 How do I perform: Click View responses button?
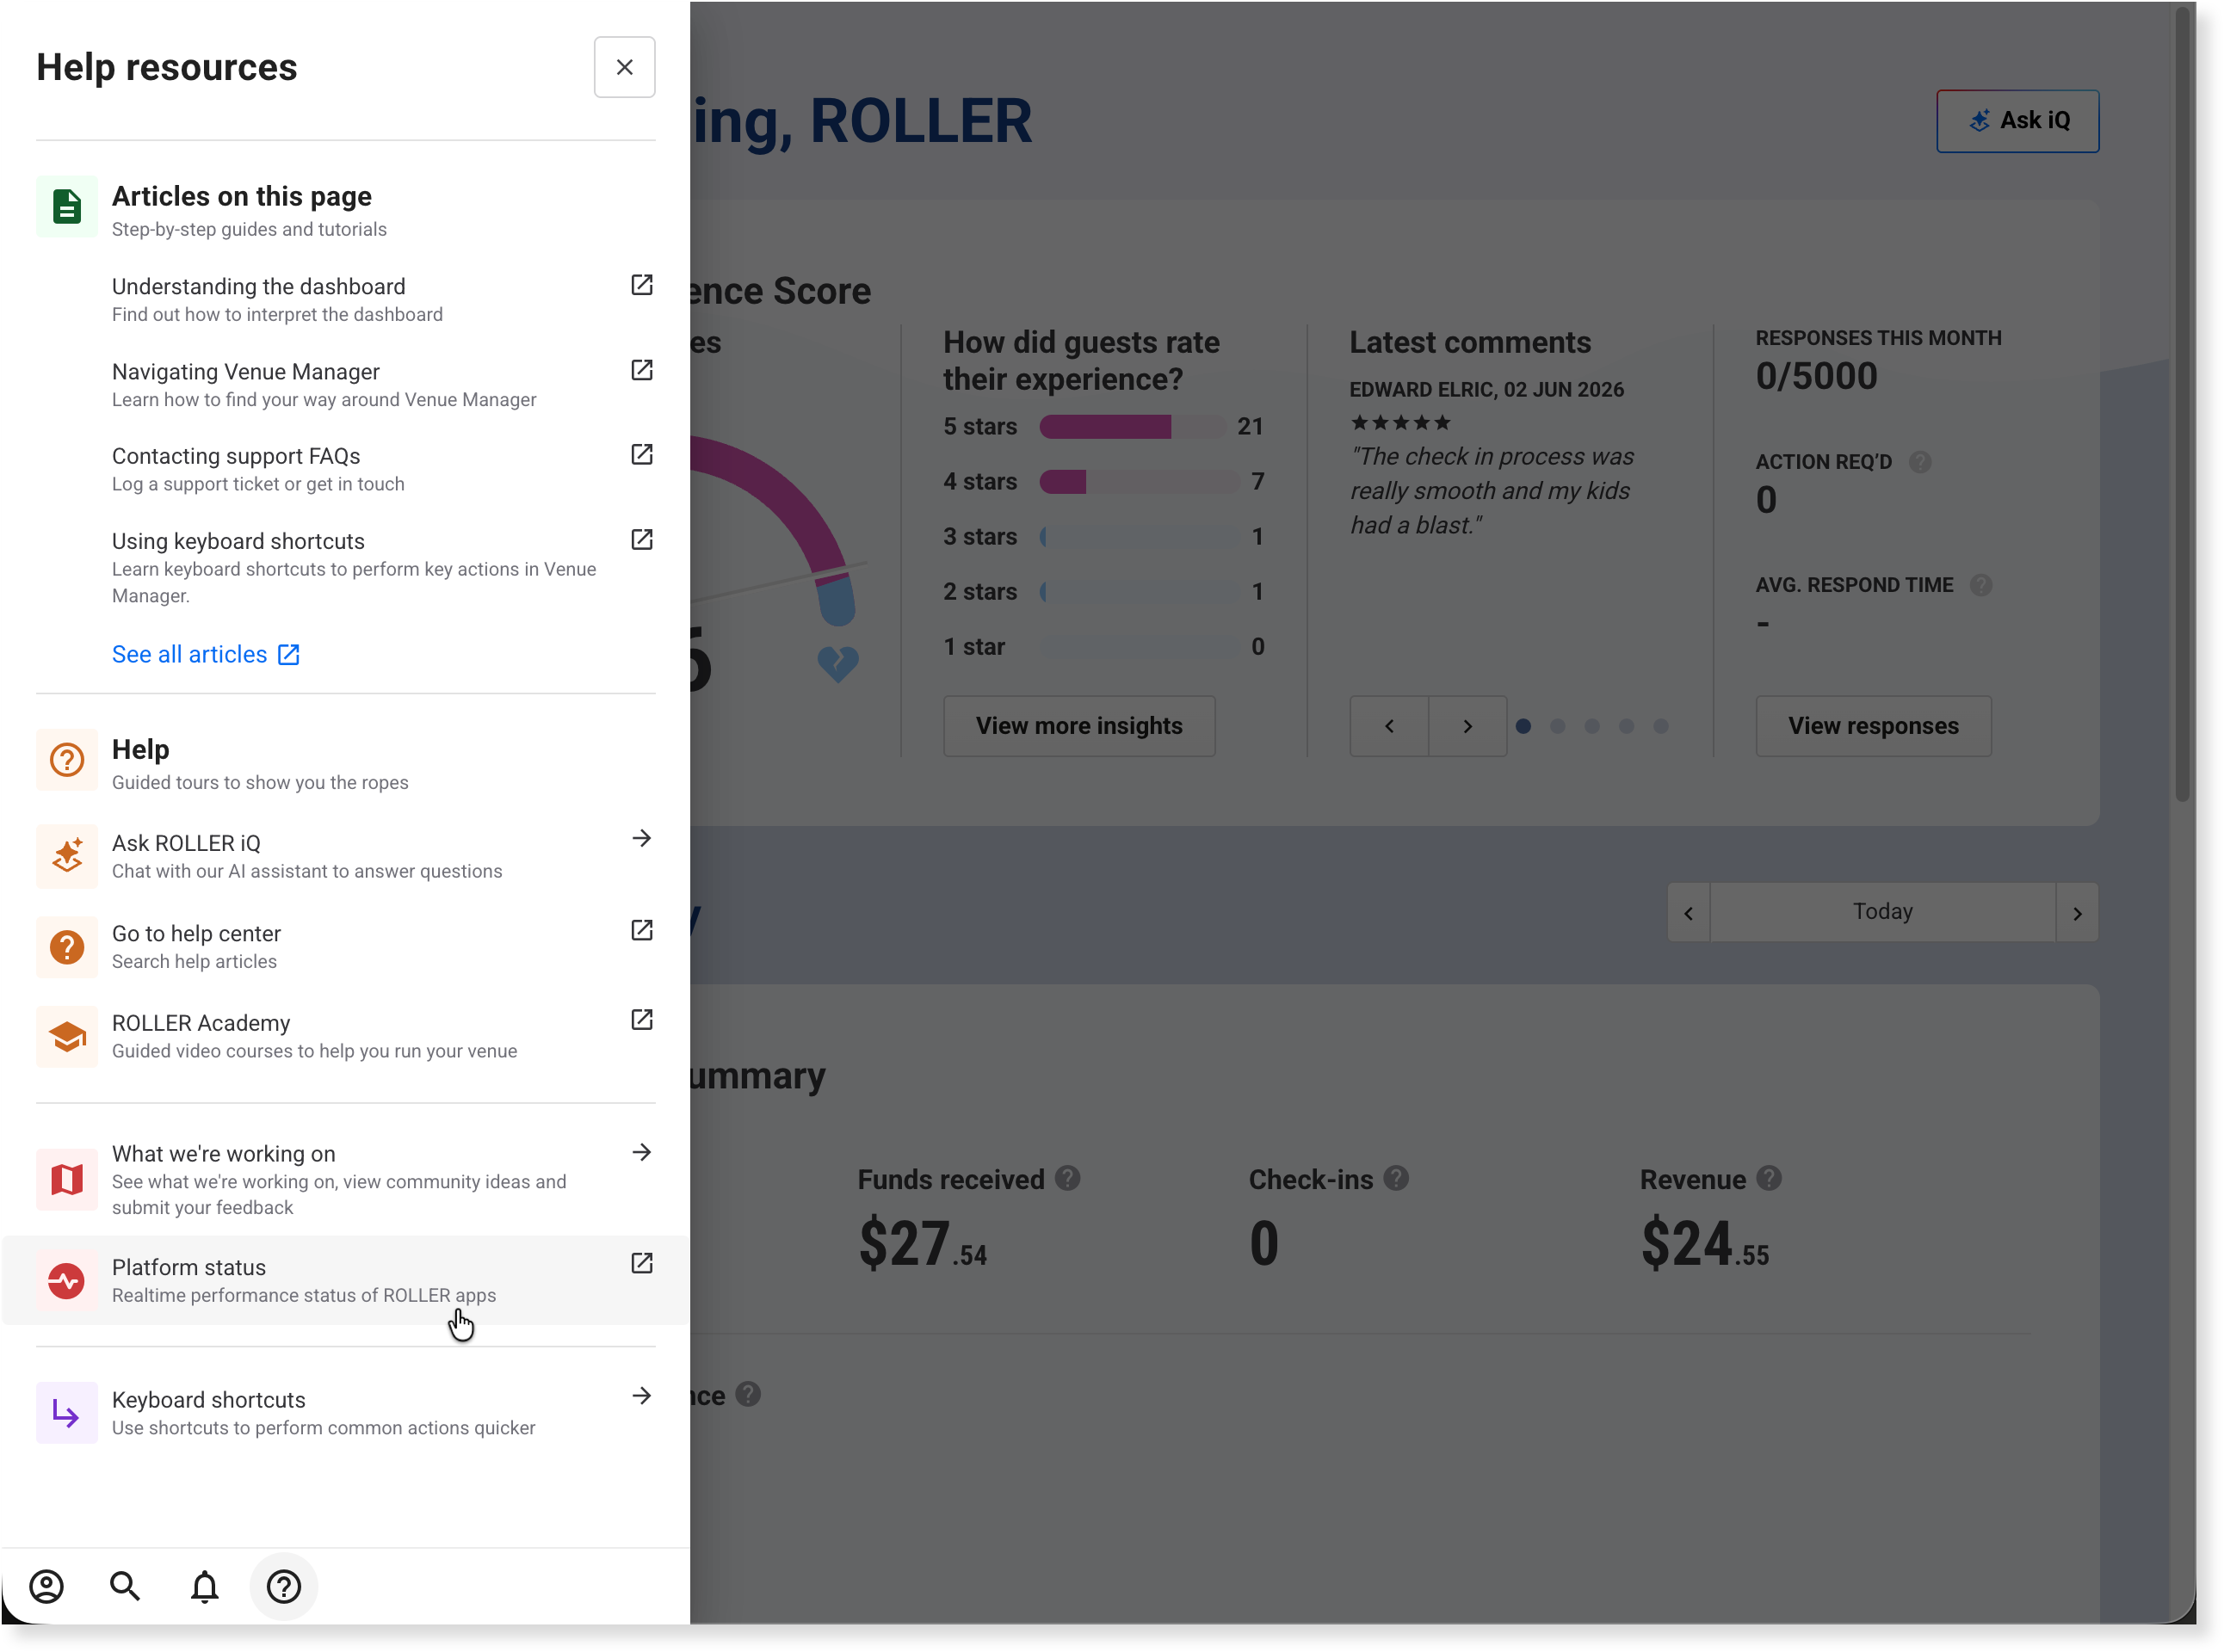click(x=1873, y=726)
